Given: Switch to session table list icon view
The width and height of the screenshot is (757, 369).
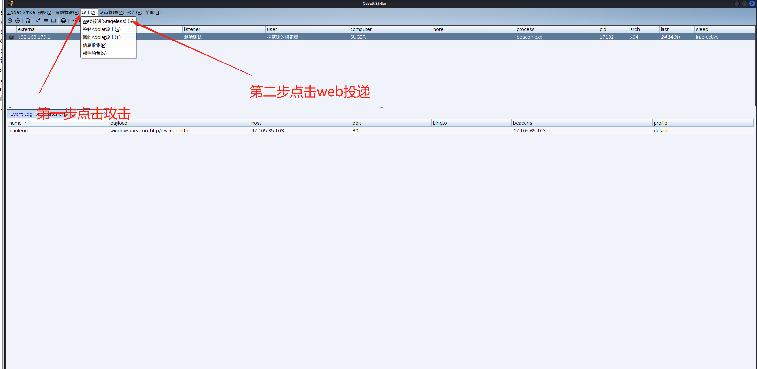Looking at the screenshot, I should pos(46,21).
